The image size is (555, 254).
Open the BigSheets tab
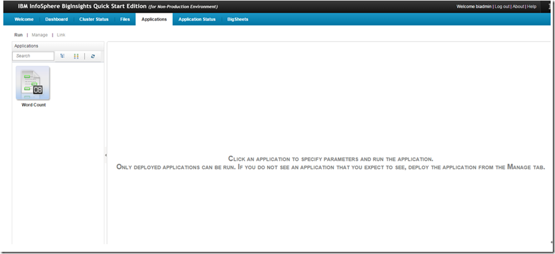tap(238, 19)
